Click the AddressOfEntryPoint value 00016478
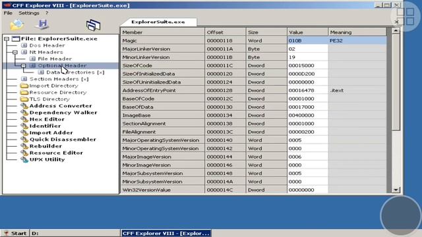The image size is (422, 237). pyautogui.click(x=308, y=90)
